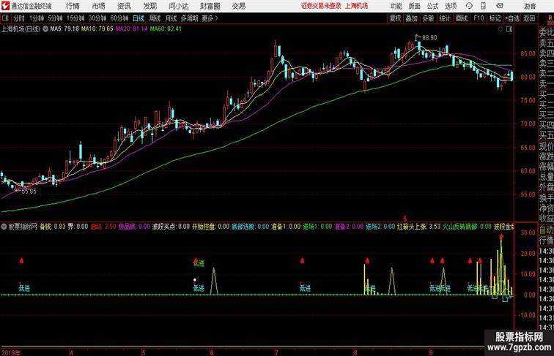This screenshot has width=554, height=356.
Task: Open the 公式 menu
Action: tap(432, 6)
